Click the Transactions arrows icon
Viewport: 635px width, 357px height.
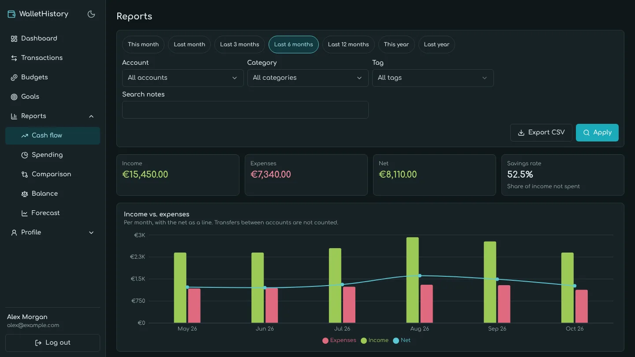click(x=14, y=58)
